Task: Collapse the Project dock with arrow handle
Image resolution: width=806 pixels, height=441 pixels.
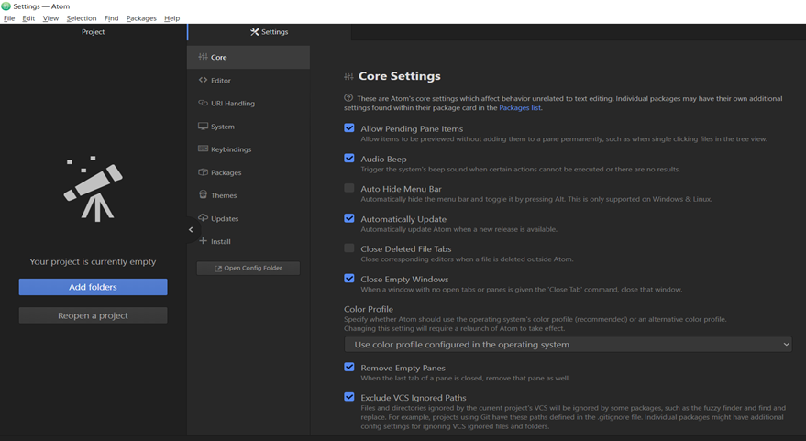Action: click(x=191, y=230)
